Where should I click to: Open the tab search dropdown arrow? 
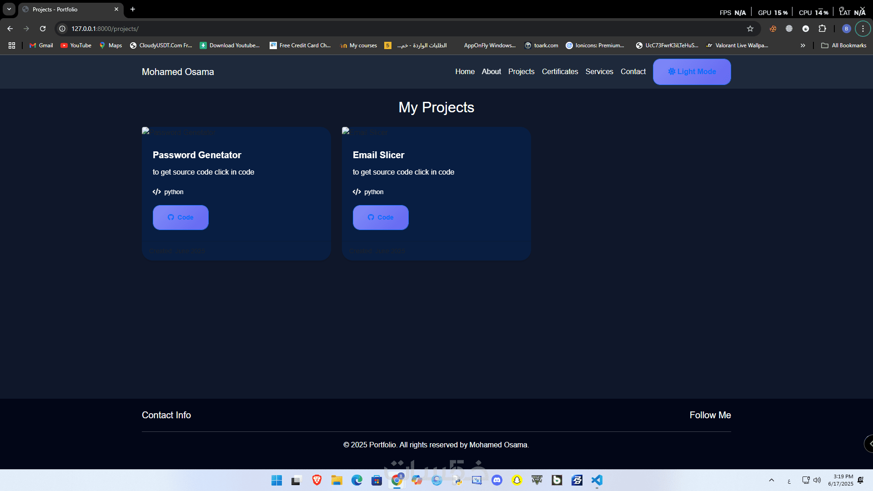(9, 9)
